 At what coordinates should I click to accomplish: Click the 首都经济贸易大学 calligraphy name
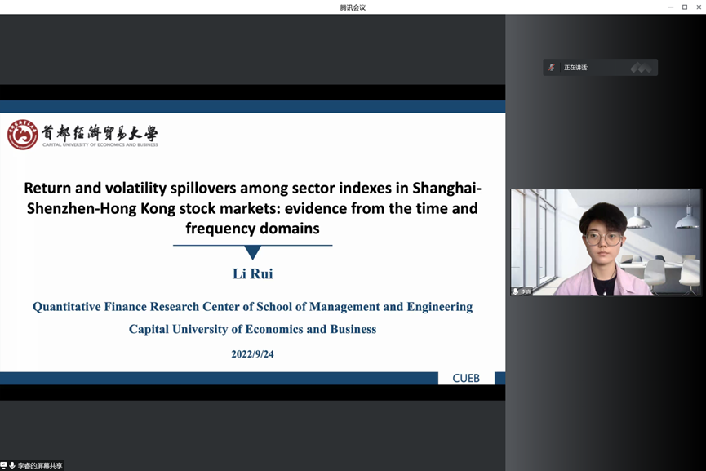[100, 133]
